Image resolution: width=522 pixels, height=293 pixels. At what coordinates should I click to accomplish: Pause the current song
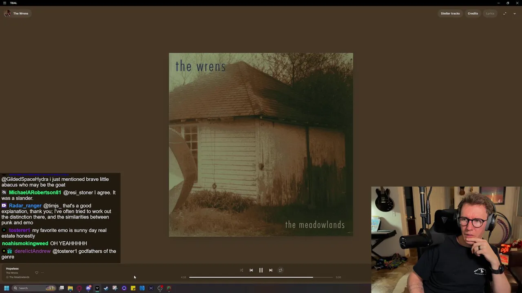tap(261, 270)
